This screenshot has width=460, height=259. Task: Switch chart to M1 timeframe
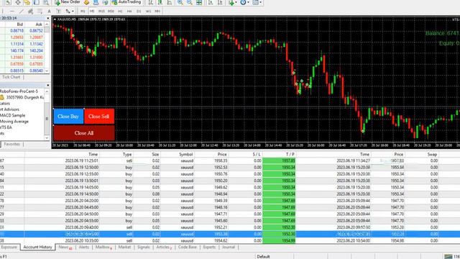pos(83,12)
